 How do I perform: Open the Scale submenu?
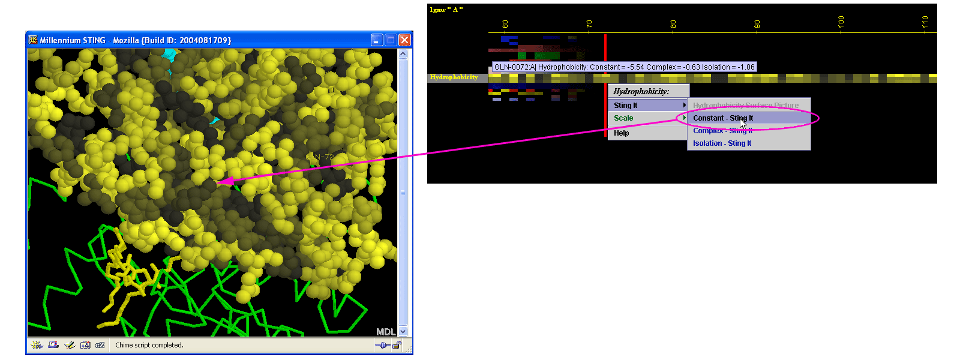pos(648,118)
